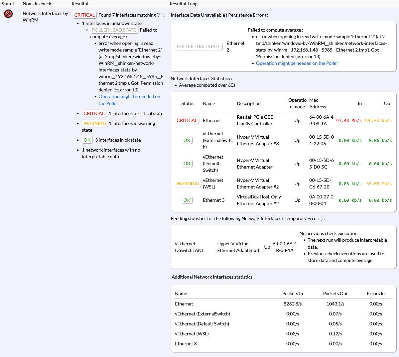Click the OK badge for 3 interfaces in ok state
Screen dimensions: 399x357
tap(87, 140)
